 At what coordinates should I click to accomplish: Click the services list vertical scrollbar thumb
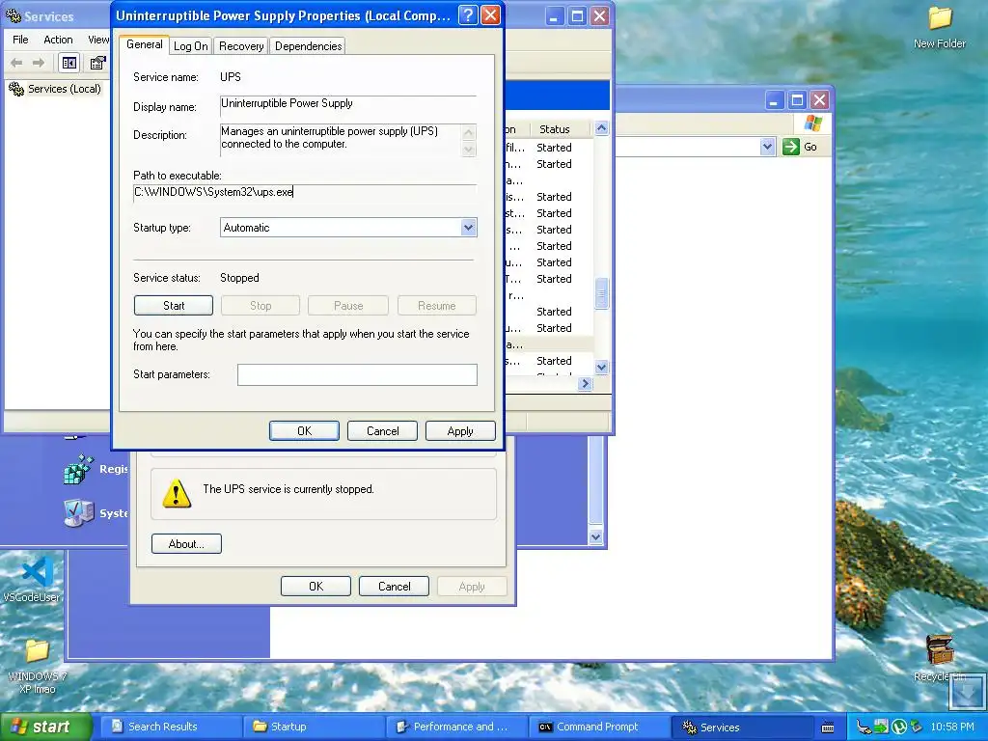click(x=601, y=293)
